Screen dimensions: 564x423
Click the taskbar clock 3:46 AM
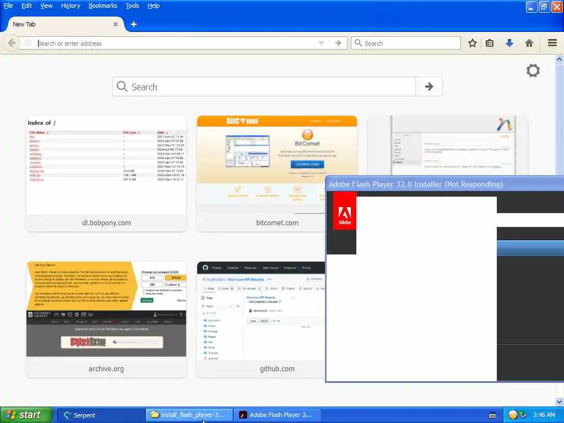pos(544,415)
